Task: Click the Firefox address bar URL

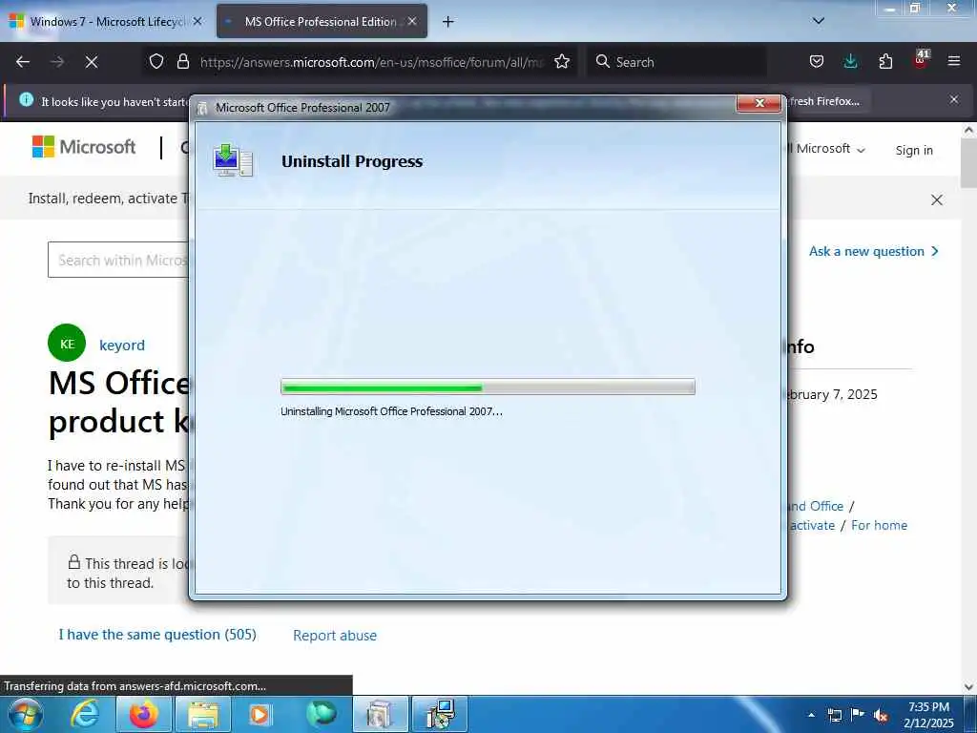Action: coord(371,62)
